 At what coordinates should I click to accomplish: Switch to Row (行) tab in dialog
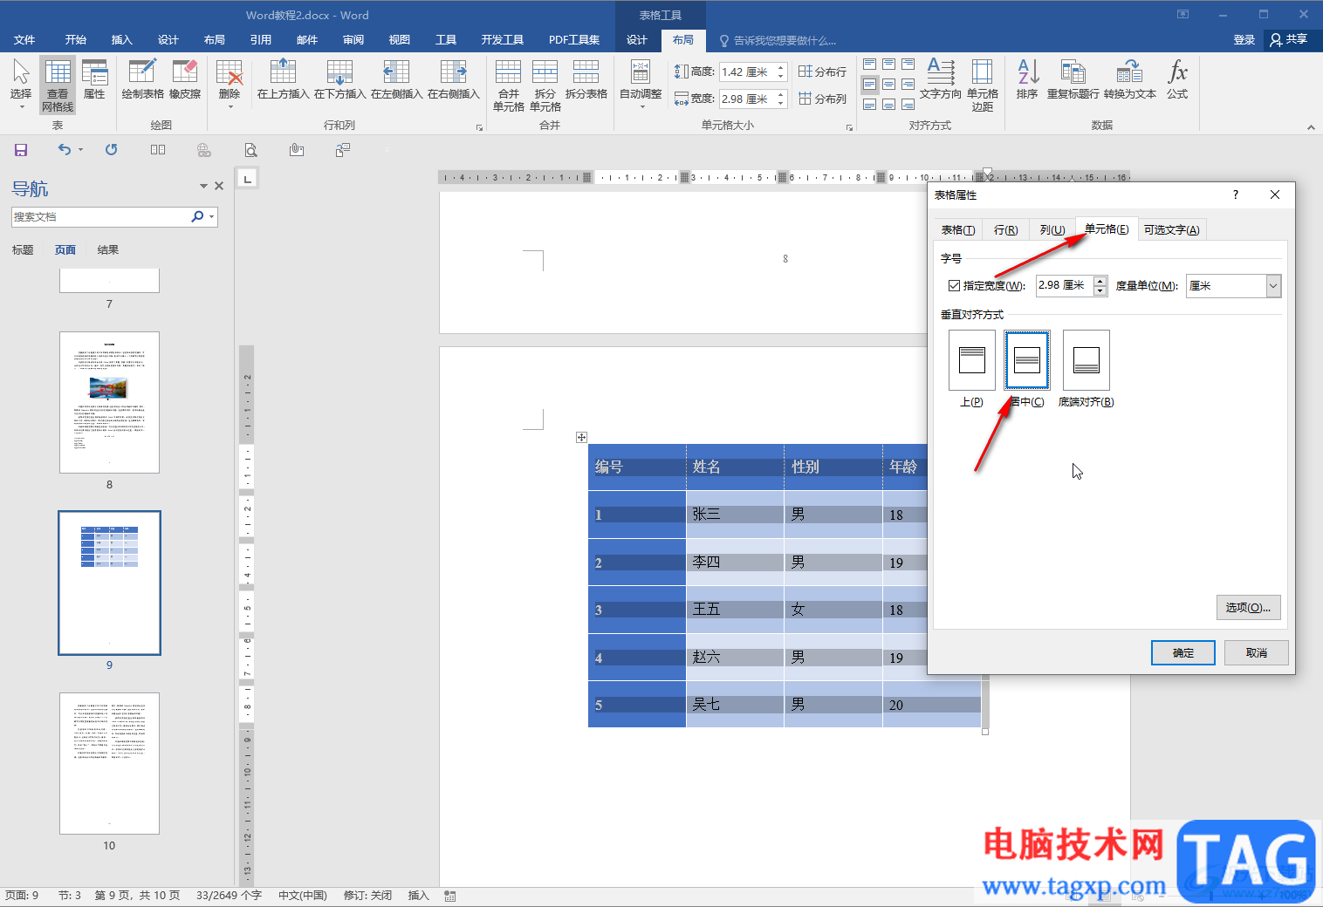pos(1005,230)
